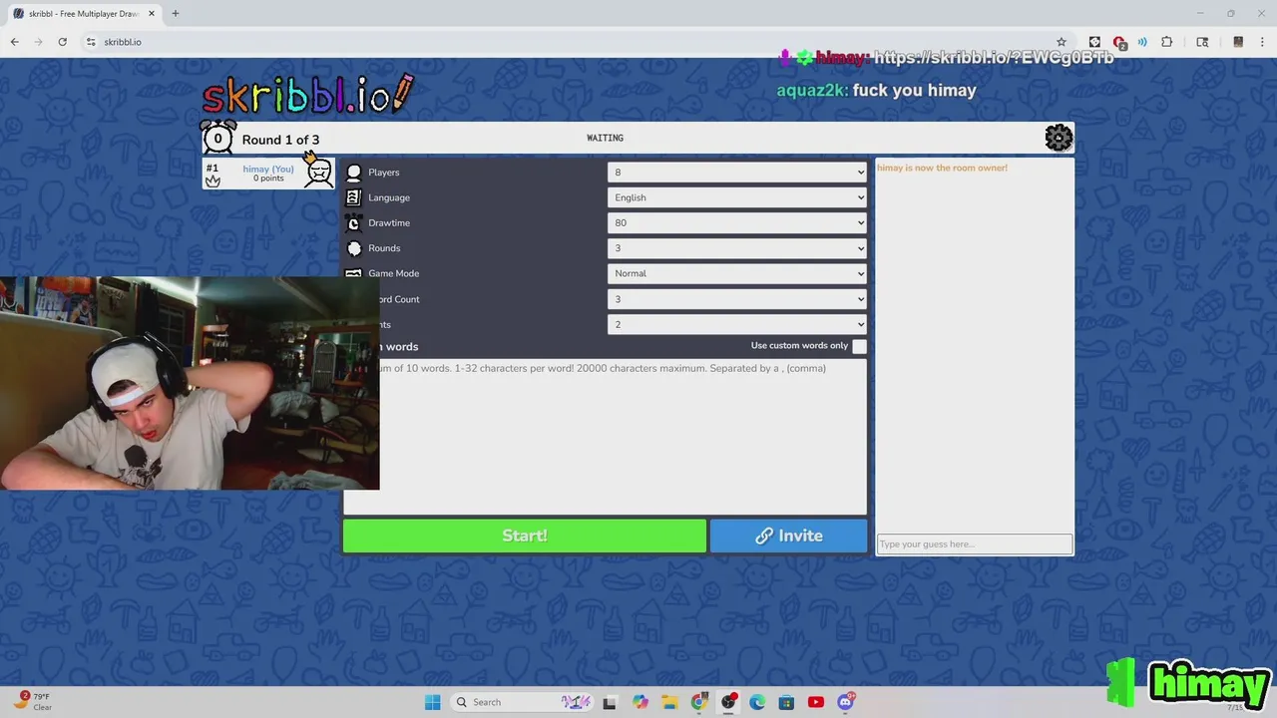Click the red ad blocker extension icon
Screen dimensions: 1277x718
click(x=1119, y=42)
